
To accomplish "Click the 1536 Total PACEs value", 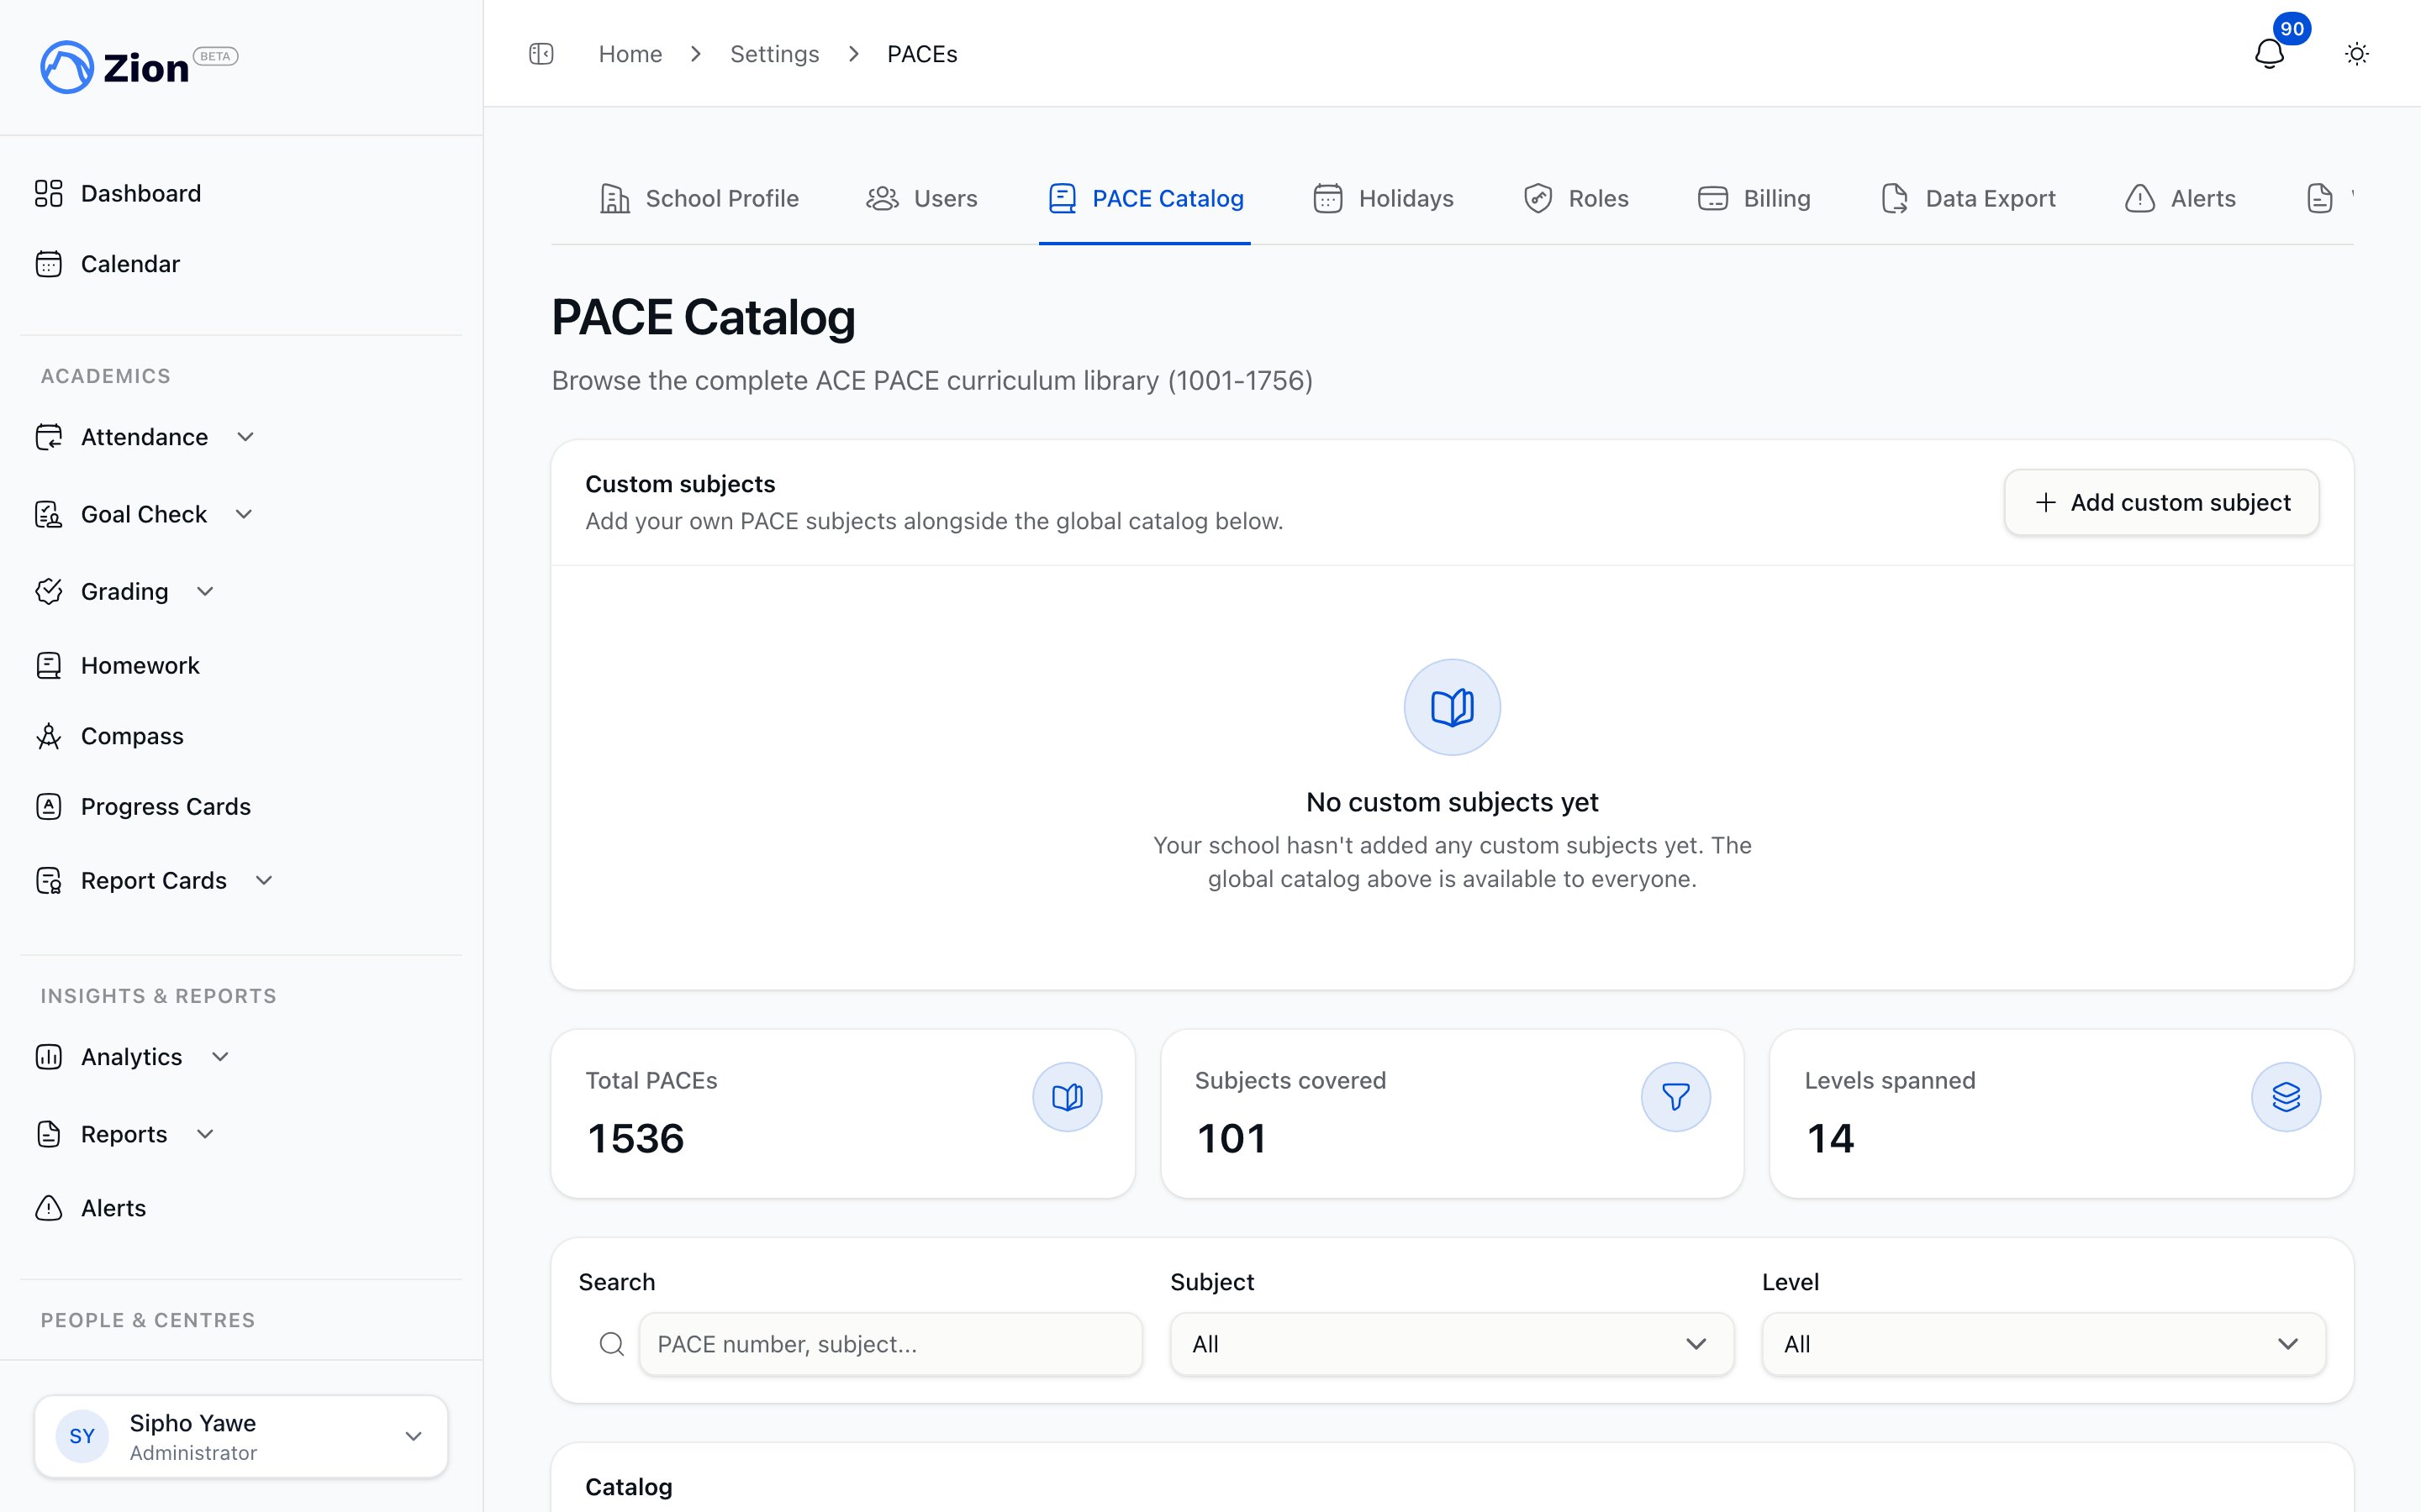I will (636, 1138).
